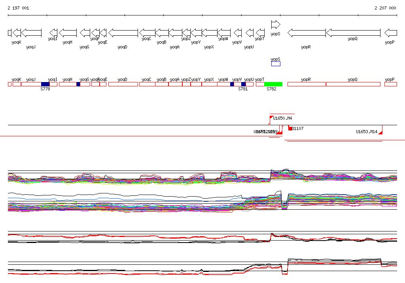Viewport: 405px width, 283px height.
Task: Select the yoqB gene arrow
Action: [162, 33]
